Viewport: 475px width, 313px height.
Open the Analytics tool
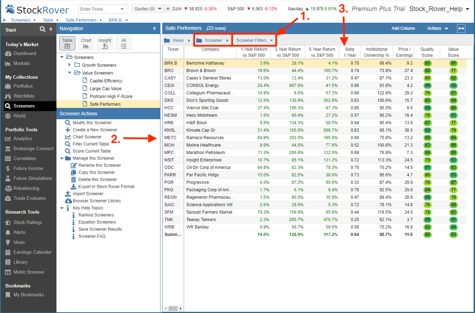pyautogui.click(x=22, y=139)
